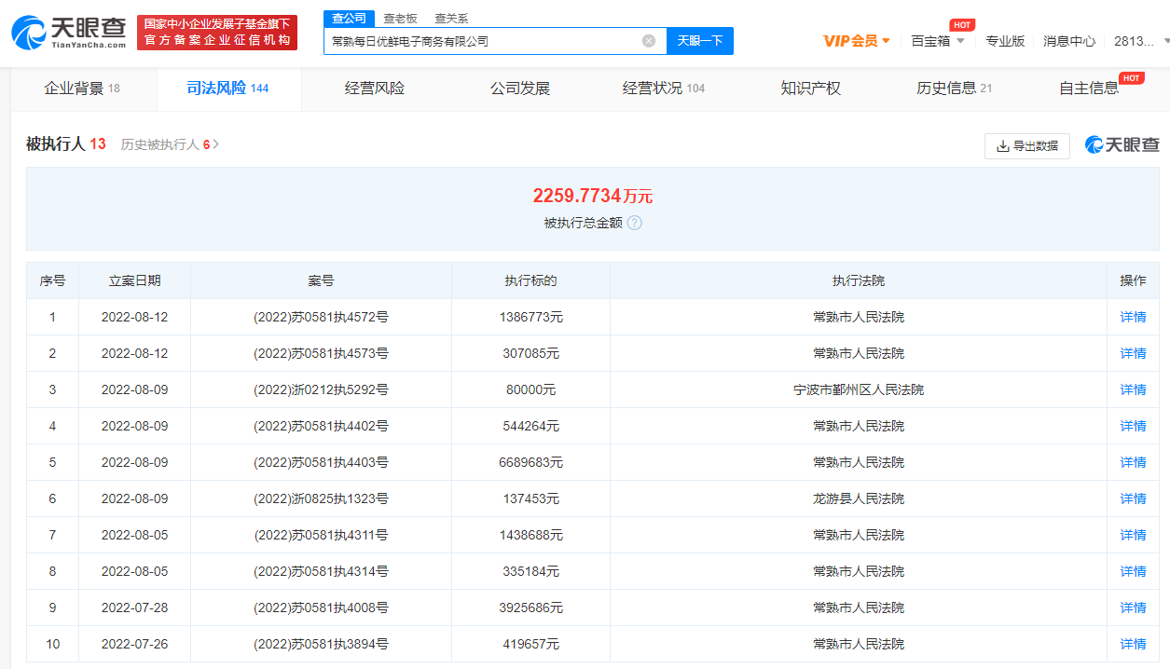Open 专业版 link in header

point(1005,41)
